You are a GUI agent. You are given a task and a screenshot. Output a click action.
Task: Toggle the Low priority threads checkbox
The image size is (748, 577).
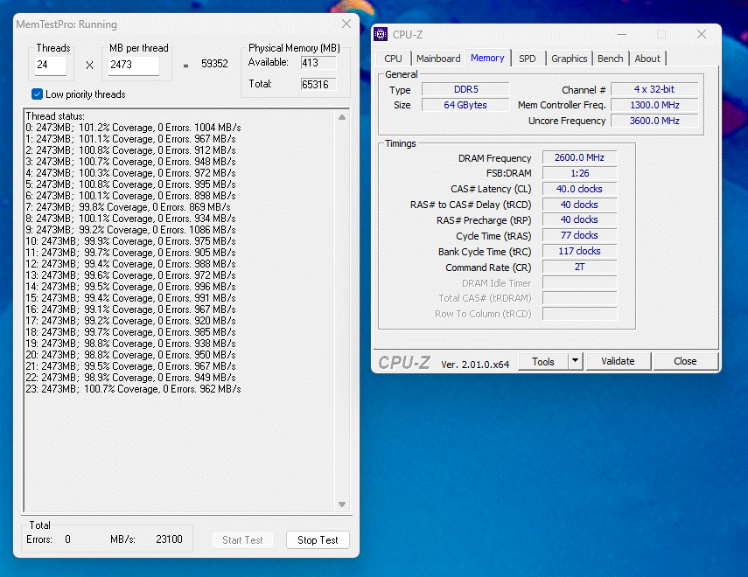(38, 94)
